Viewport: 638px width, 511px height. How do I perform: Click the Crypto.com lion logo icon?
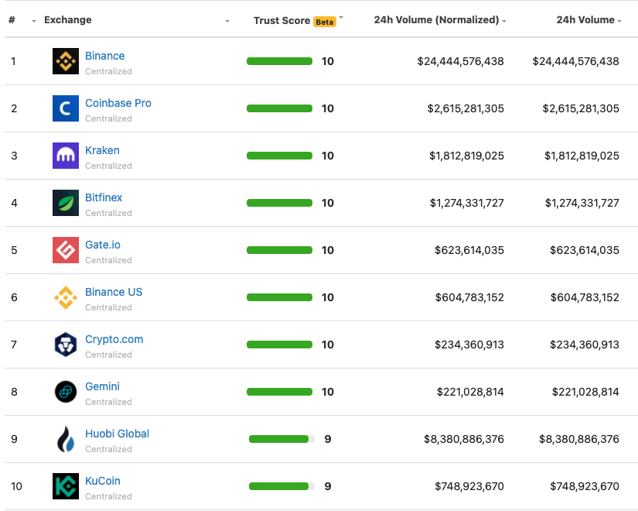click(66, 345)
